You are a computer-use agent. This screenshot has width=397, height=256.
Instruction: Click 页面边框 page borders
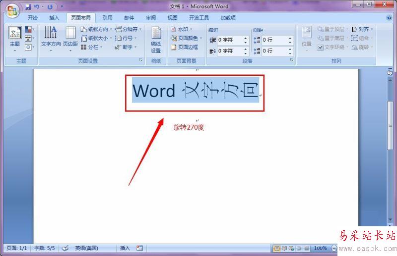185,47
